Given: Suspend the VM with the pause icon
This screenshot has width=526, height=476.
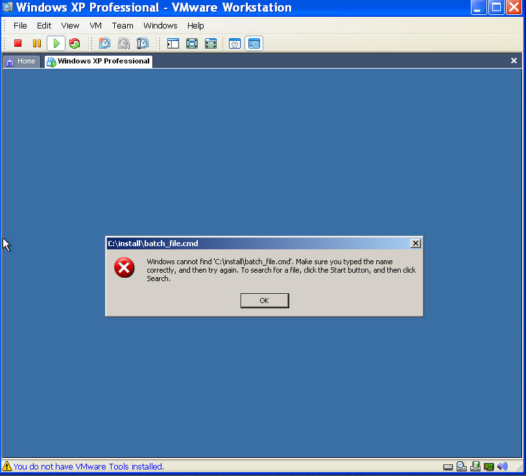Looking at the screenshot, I should (36, 43).
